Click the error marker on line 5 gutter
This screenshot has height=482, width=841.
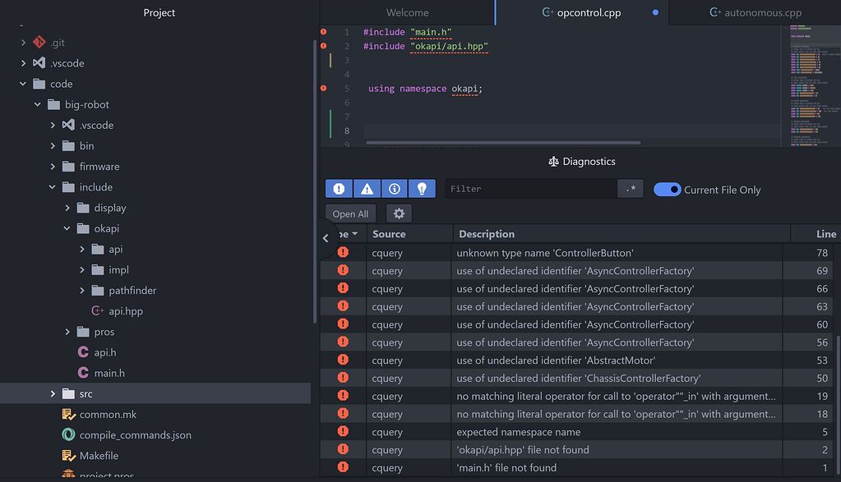pos(323,88)
